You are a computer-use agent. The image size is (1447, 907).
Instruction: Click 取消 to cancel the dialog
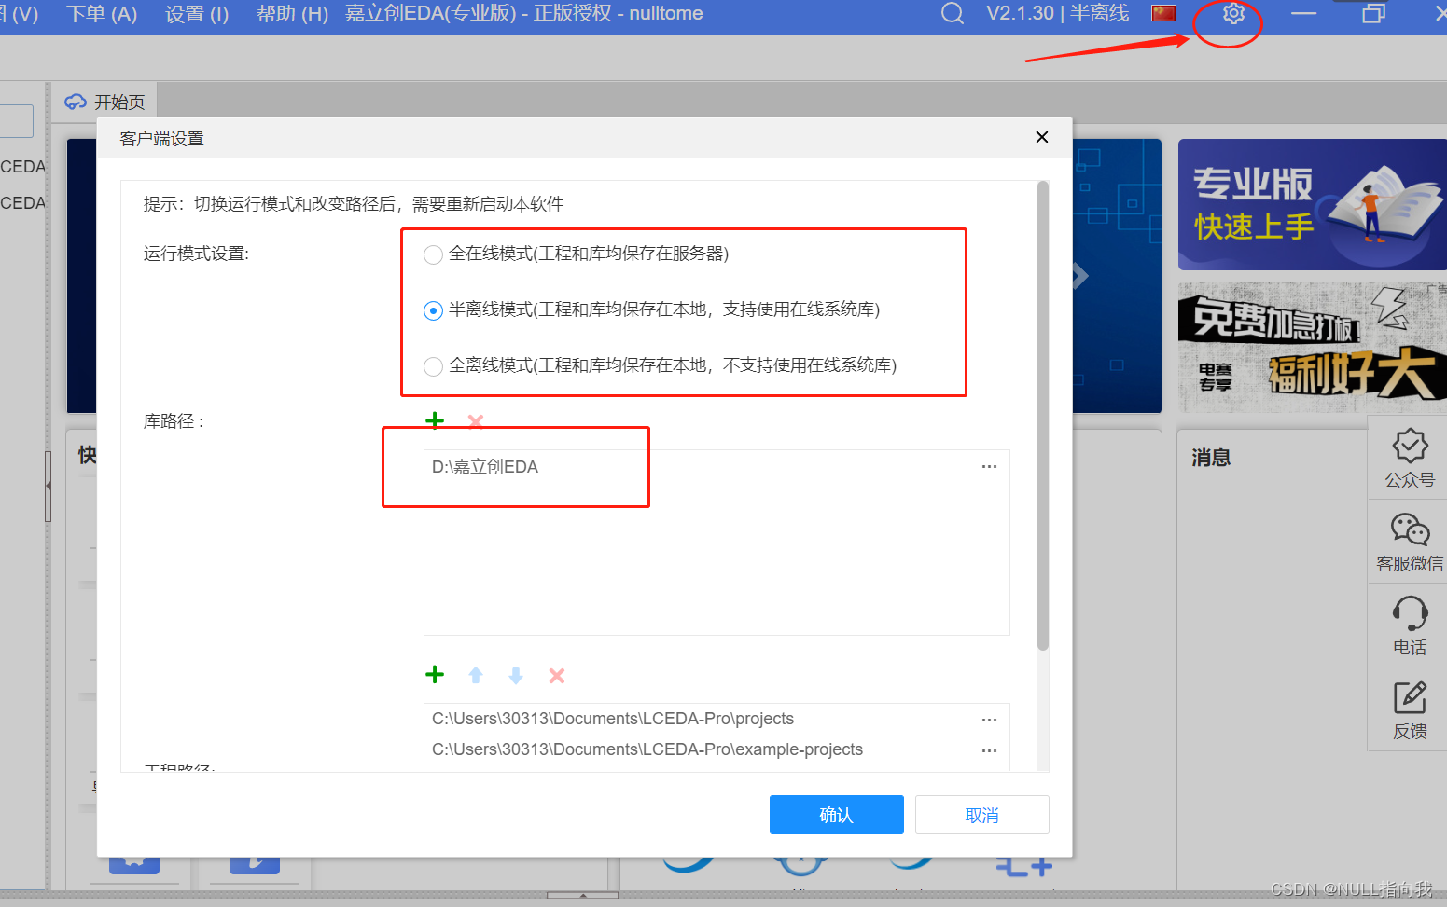point(981,815)
